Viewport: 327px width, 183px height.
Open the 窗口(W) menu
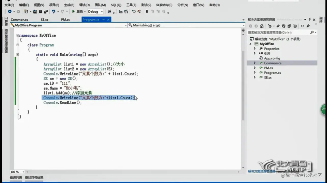click(x=199, y=5)
